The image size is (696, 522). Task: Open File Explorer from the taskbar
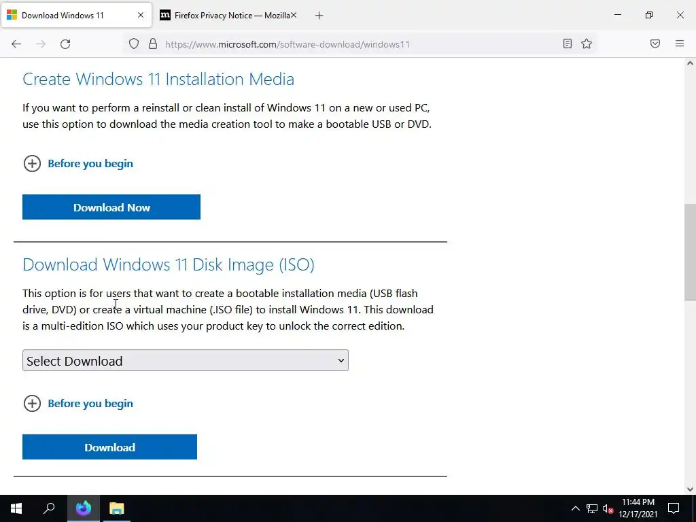(117, 508)
